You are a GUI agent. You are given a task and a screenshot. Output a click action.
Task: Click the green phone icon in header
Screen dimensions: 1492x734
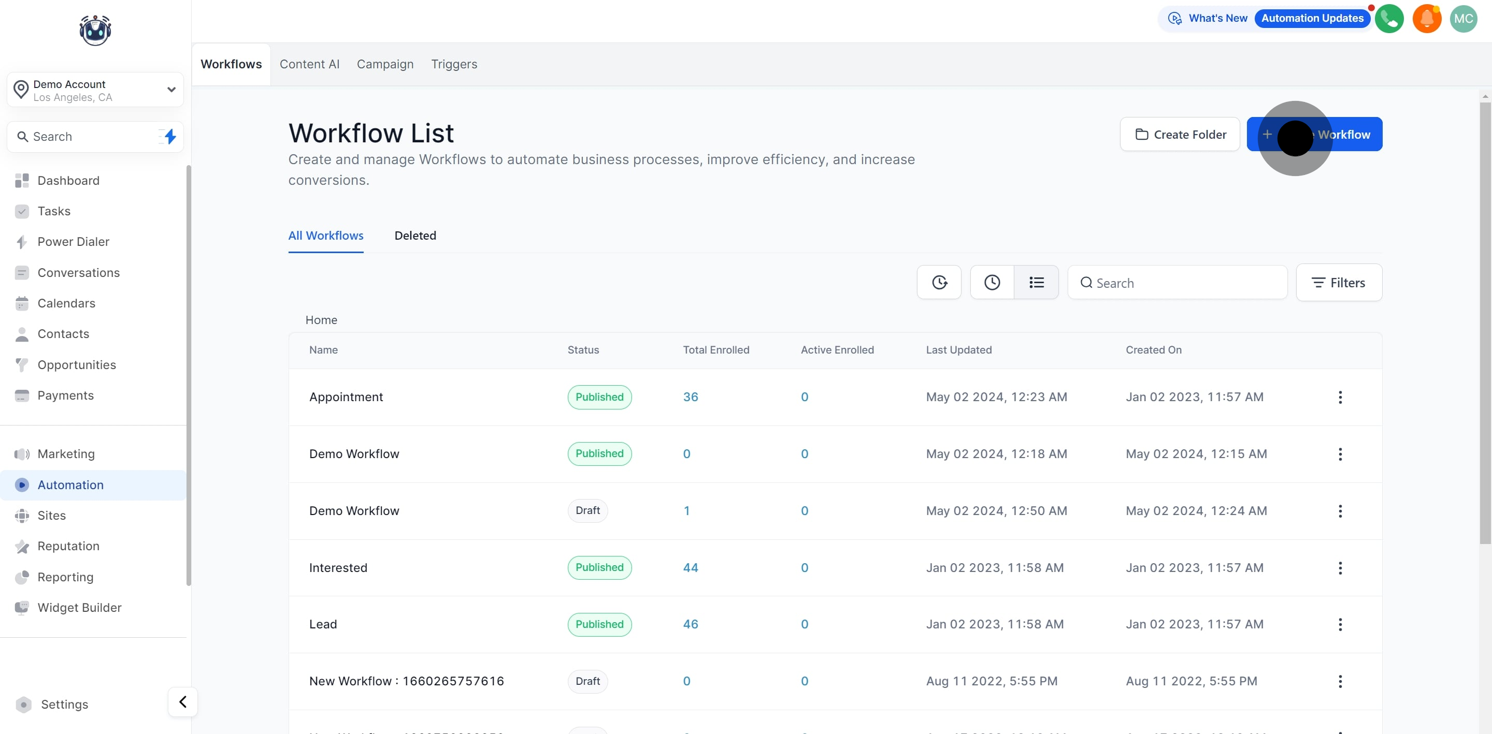point(1389,18)
